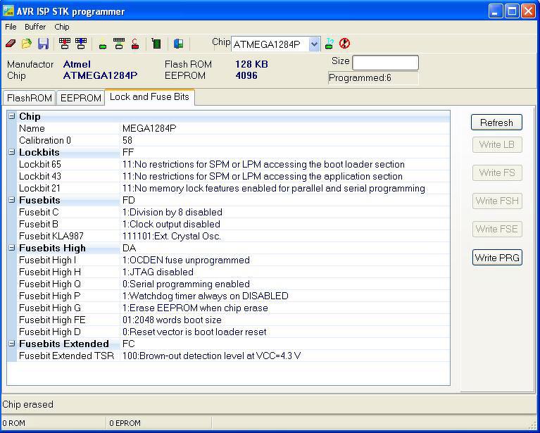540x433 pixels.
Task: Collapse the Chip tree section
Action: [x=12, y=116]
